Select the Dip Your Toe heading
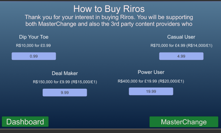The image size is (221, 133). coord(34,37)
